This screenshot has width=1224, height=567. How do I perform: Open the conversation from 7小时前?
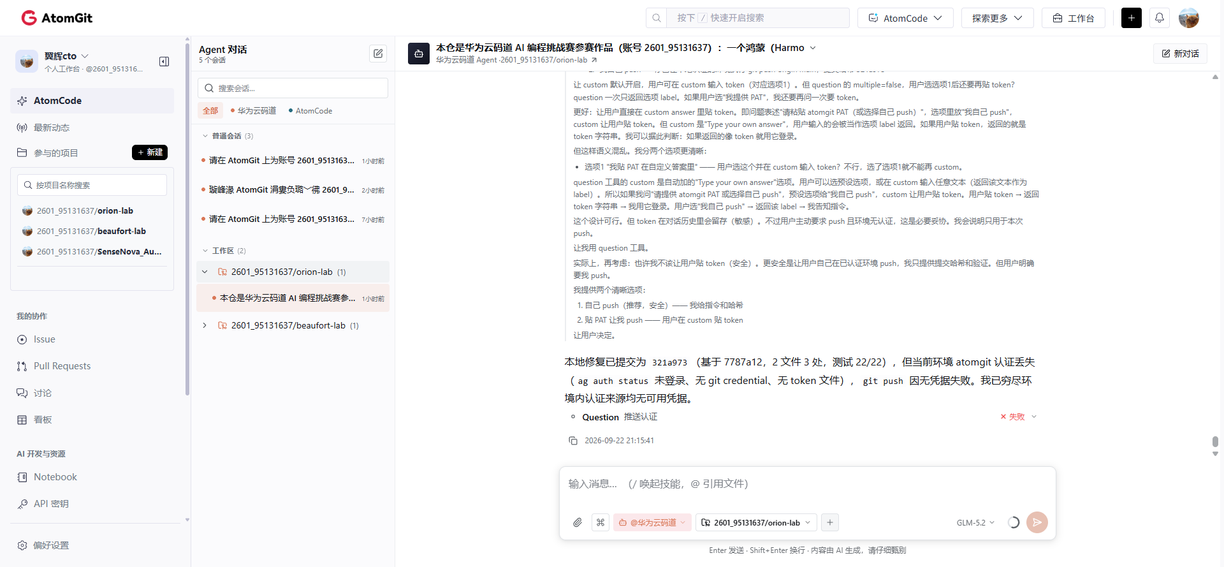point(293,219)
